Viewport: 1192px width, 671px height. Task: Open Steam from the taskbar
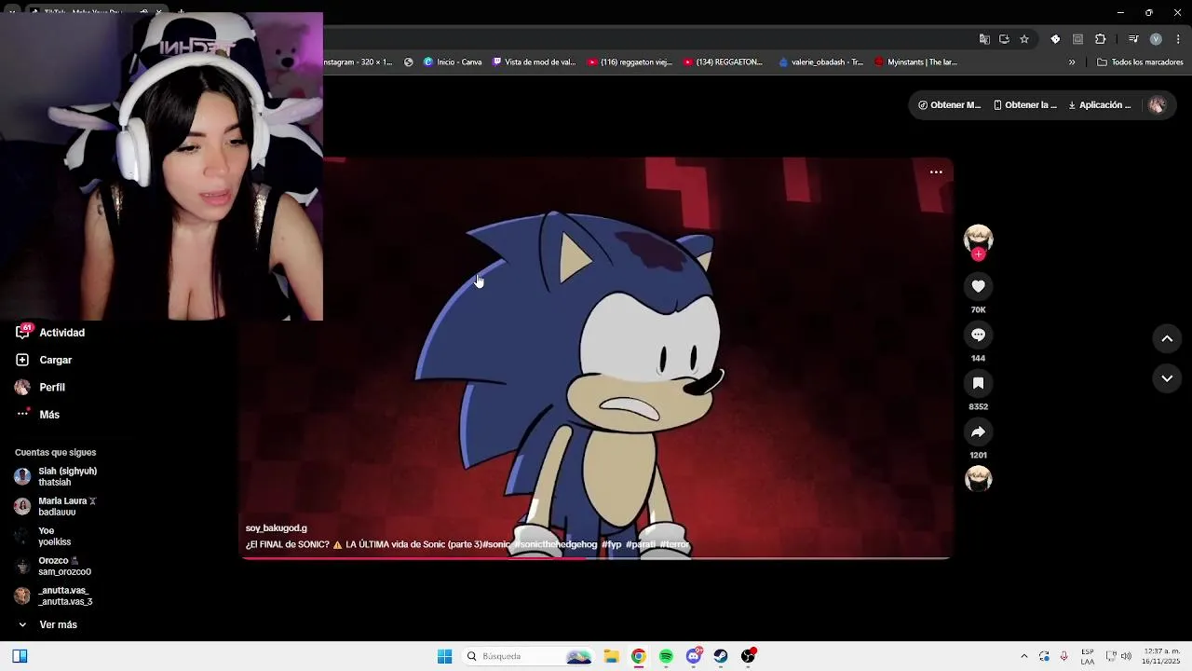pos(721,656)
